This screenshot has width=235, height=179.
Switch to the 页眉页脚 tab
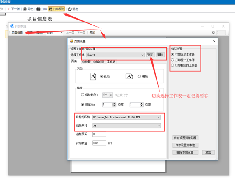click(99, 62)
